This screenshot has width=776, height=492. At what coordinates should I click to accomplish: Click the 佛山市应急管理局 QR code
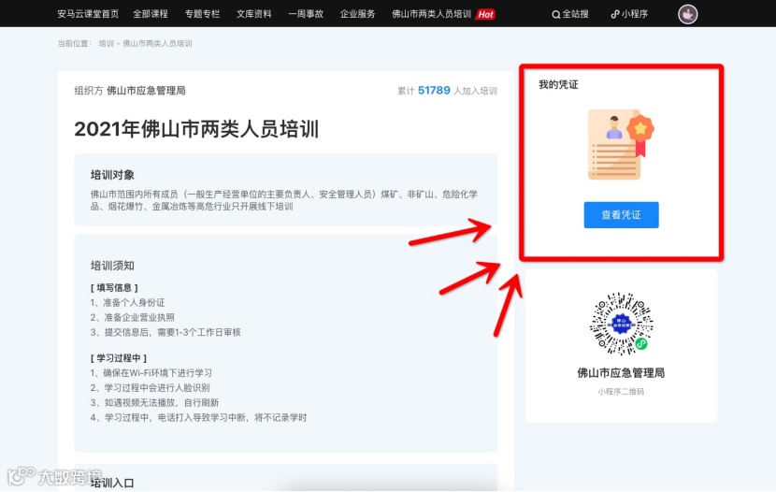click(621, 324)
